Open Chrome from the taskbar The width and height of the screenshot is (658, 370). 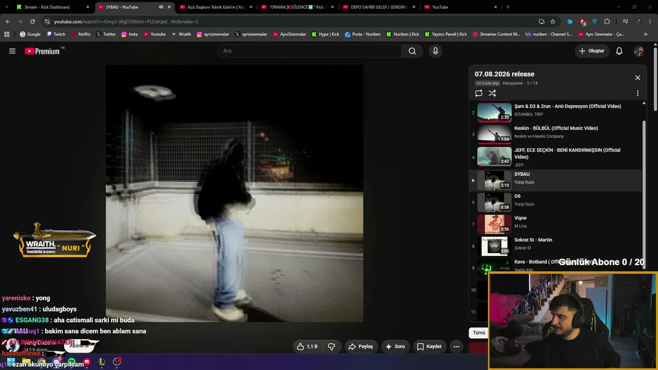42,362
